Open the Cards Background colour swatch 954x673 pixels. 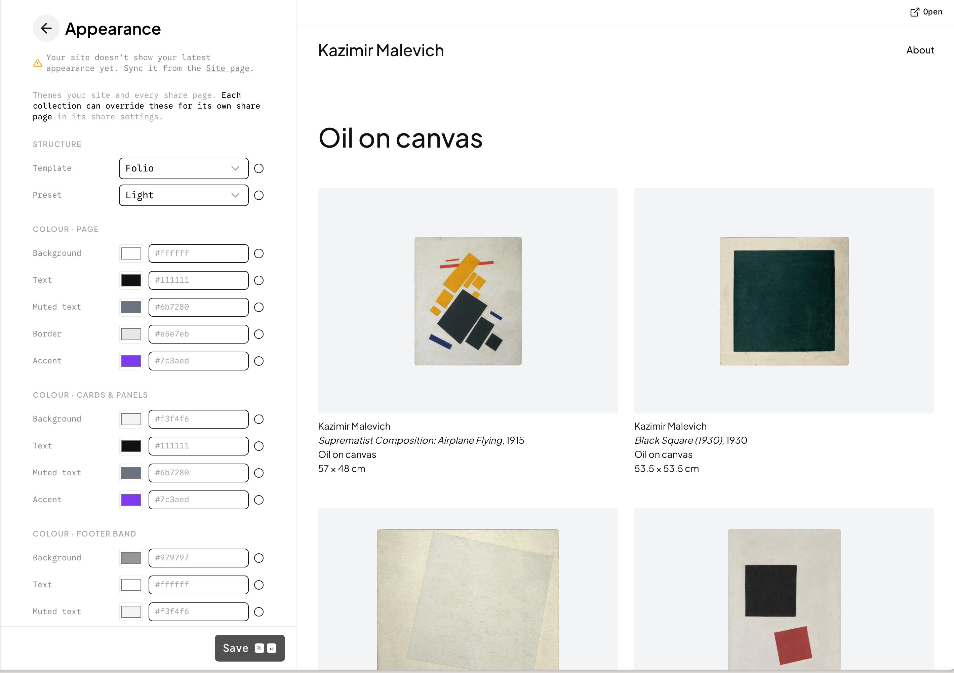[131, 419]
